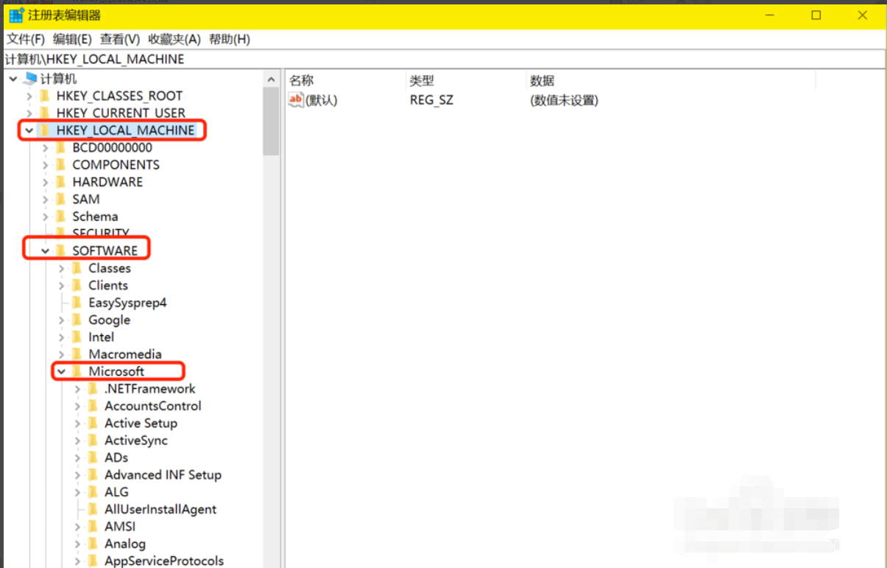Click the Registry Editor app icon in title bar
Image resolution: width=887 pixels, height=568 pixels.
(16, 15)
